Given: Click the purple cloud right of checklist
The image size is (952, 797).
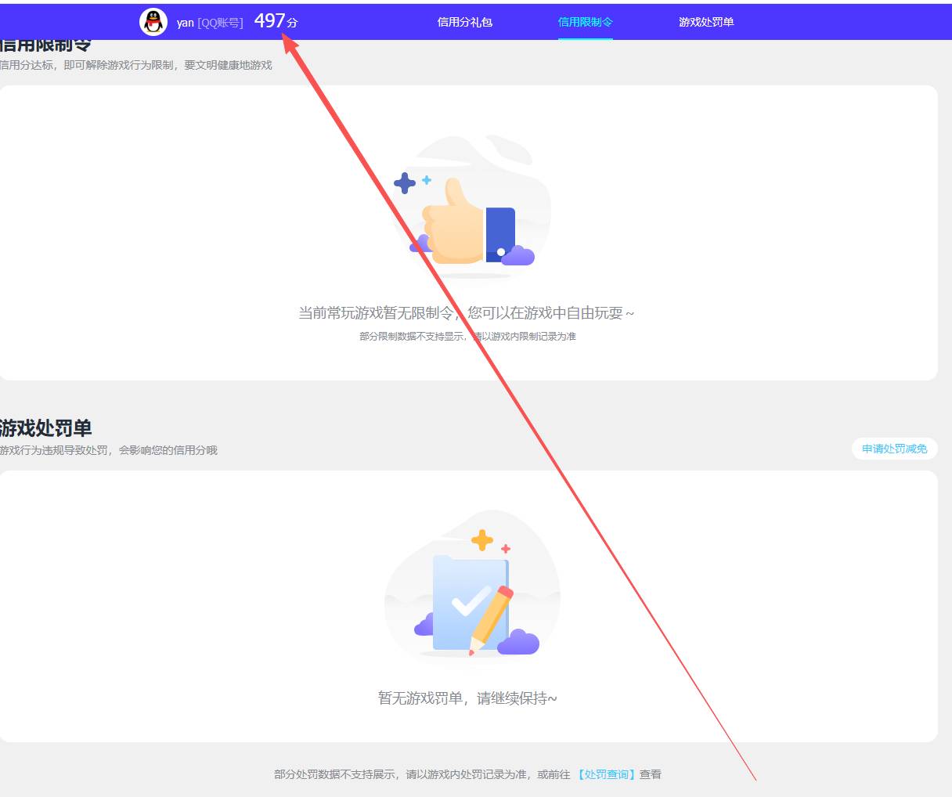Looking at the screenshot, I should point(518,643).
